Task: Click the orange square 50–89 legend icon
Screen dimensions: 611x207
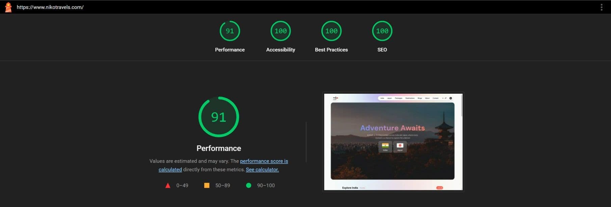Action: [207, 185]
